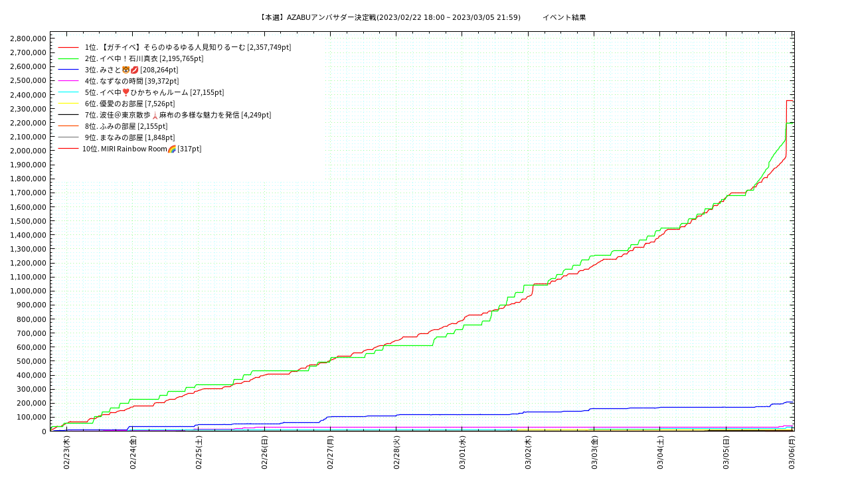Click the 03/06(月) date label on x-axis
The height and width of the screenshot is (478, 850).
tap(792, 453)
